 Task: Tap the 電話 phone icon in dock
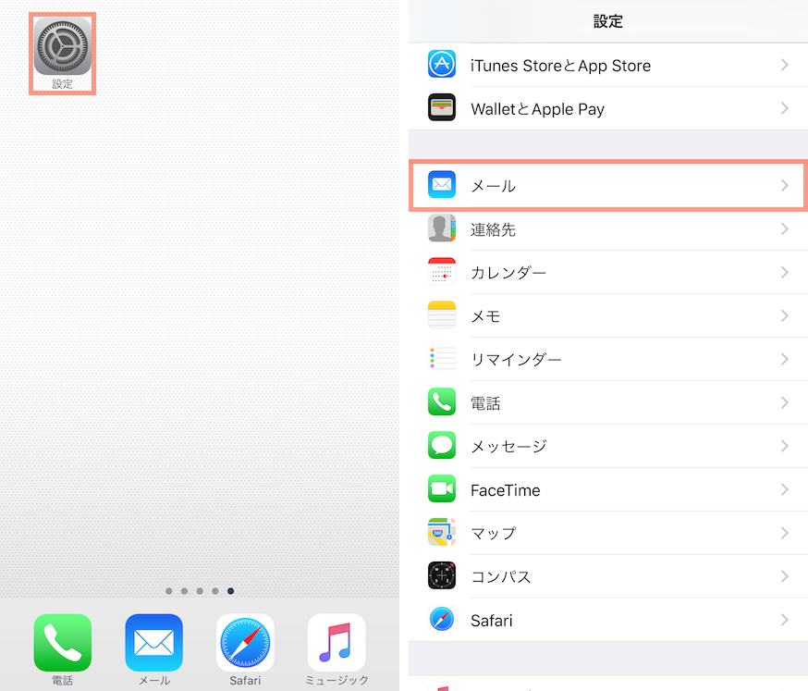coord(62,643)
